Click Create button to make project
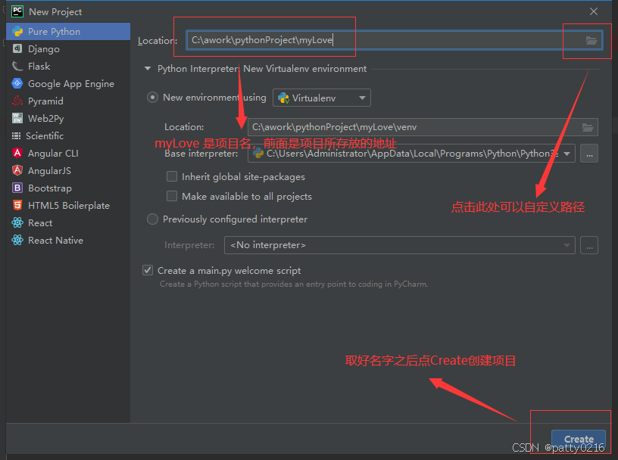Screen dimensions: 618x460 (578, 439)
